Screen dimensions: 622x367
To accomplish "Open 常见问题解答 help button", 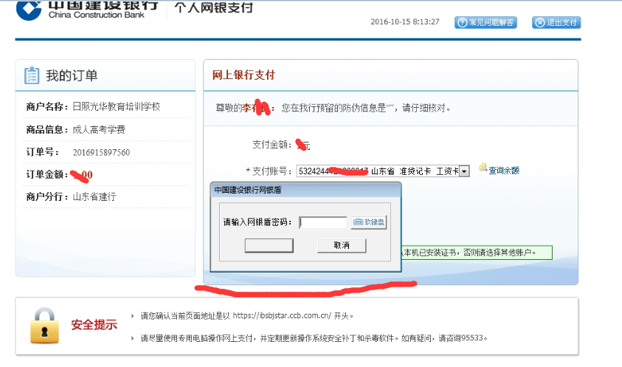I will [486, 23].
